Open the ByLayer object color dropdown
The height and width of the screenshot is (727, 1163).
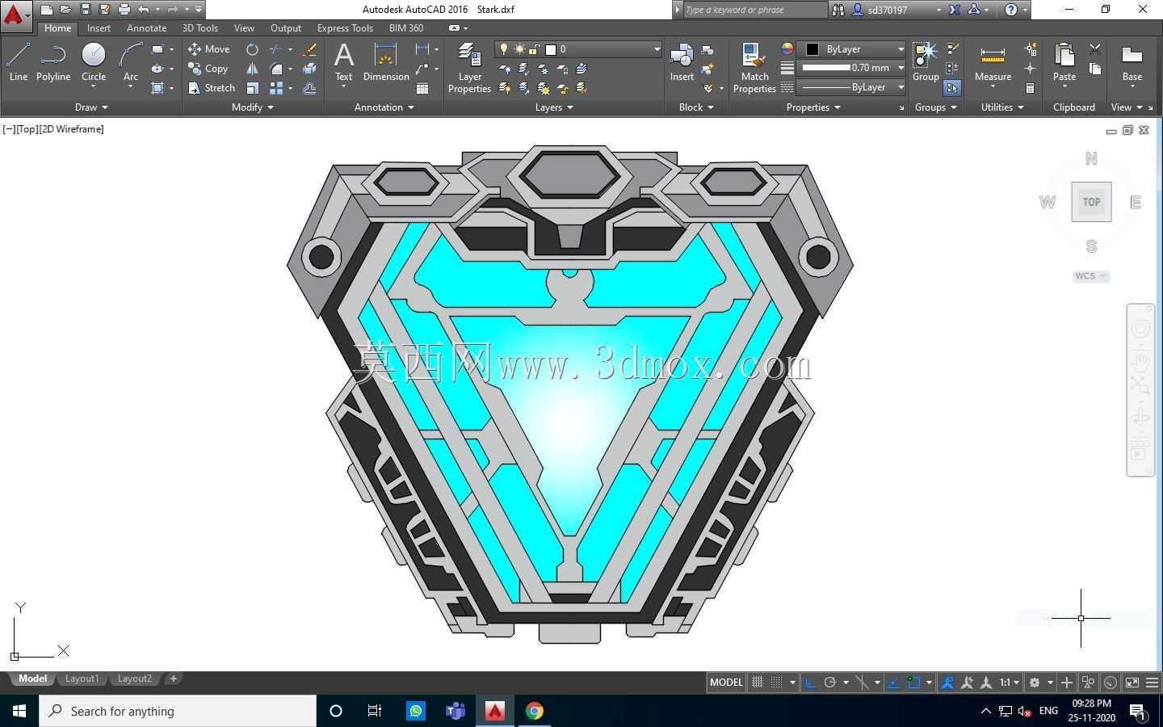851,49
